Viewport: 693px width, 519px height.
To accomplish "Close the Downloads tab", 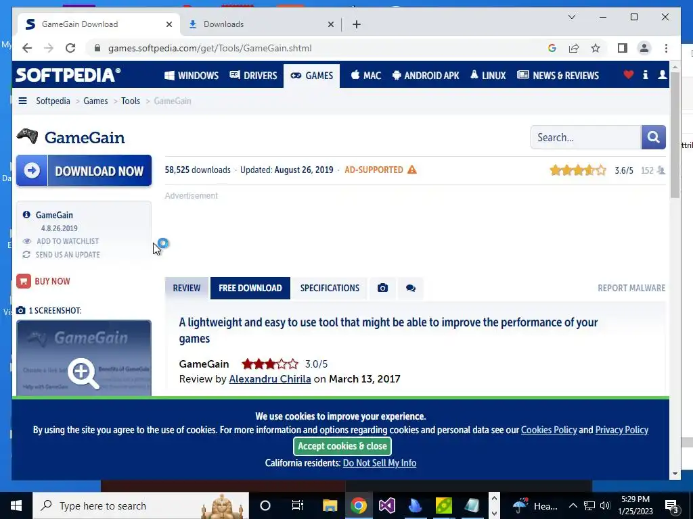I will click(x=330, y=24).
